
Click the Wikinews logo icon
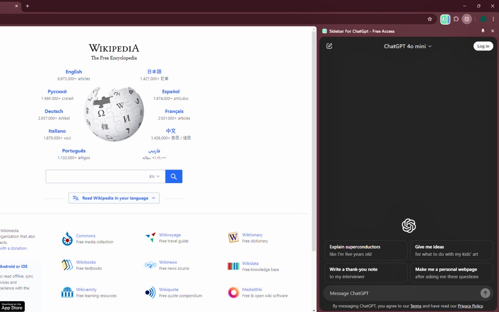click(150, 265)
